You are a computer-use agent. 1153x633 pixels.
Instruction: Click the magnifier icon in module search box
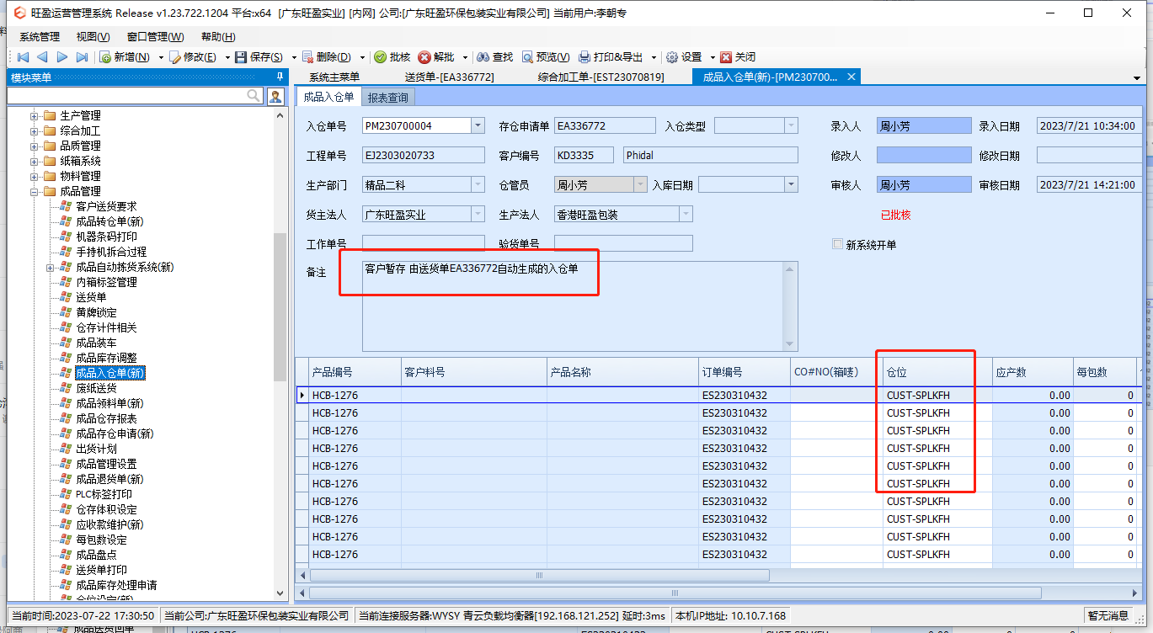(254, 96)
